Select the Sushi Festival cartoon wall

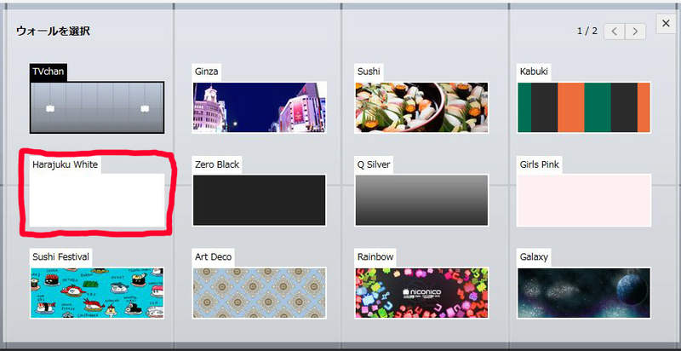97,293
